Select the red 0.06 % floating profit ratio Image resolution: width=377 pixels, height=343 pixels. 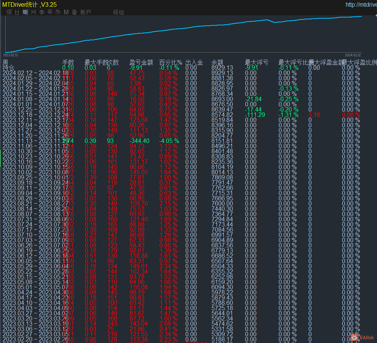pos(351,115)
